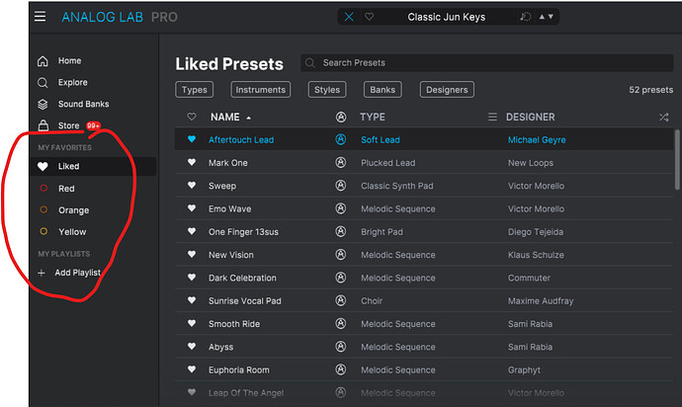Viewport: 682px width, 407px height.
Task: Open the Styles filter
Action: (x=327, y=90)
